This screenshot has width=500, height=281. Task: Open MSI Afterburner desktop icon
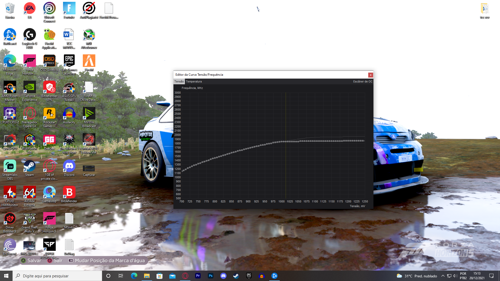coord(89,39)
